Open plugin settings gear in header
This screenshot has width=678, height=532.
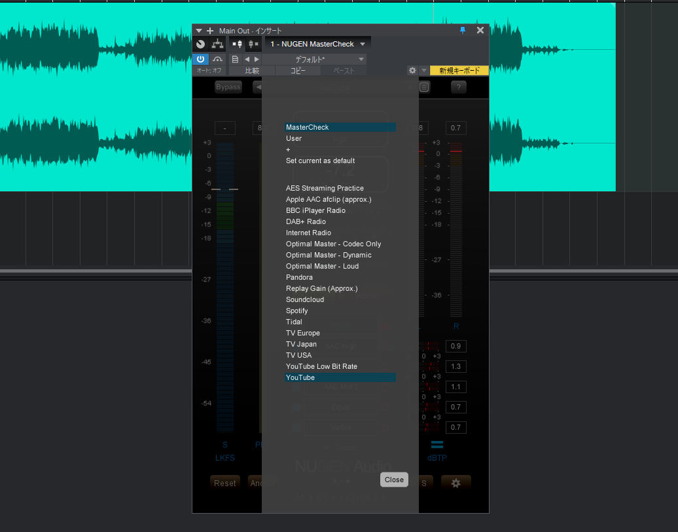click(x=412, y=70)
